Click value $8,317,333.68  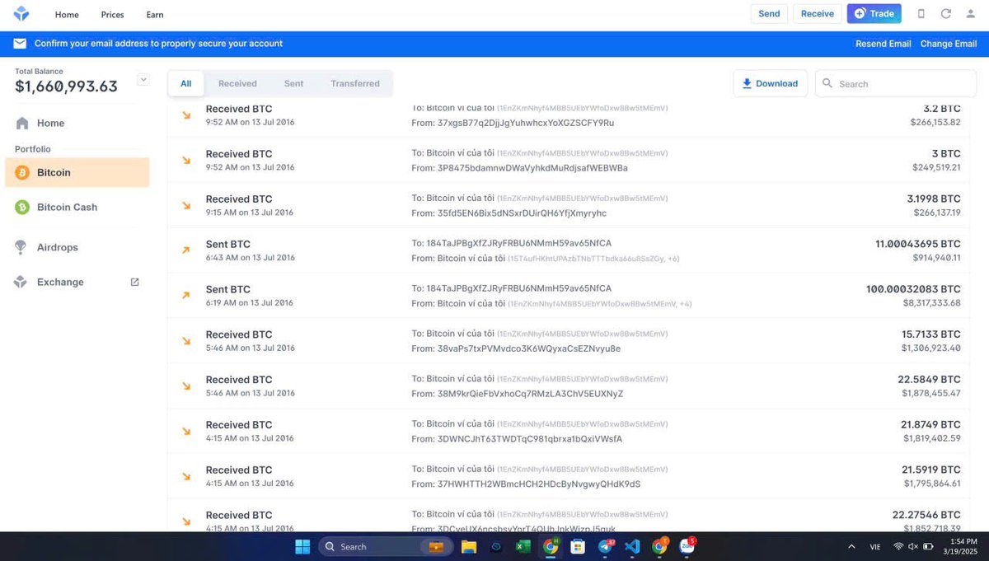(x=932, y=303)
